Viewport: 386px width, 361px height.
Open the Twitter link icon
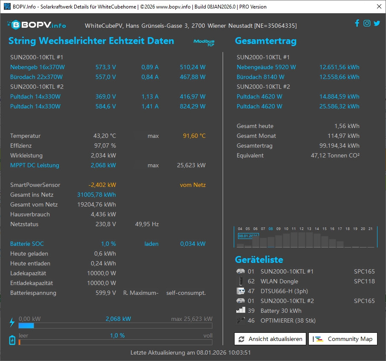377,23
